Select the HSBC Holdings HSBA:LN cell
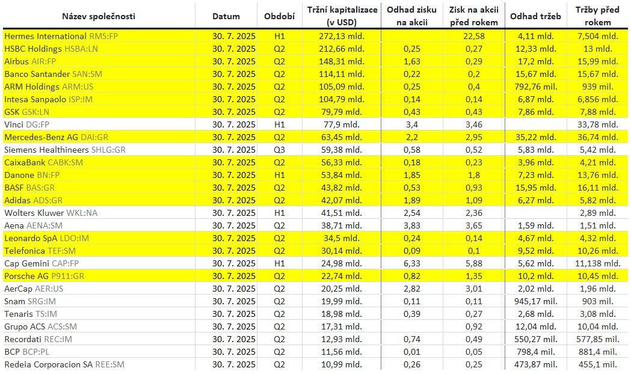The image size is (631, 374). (99, 49)
